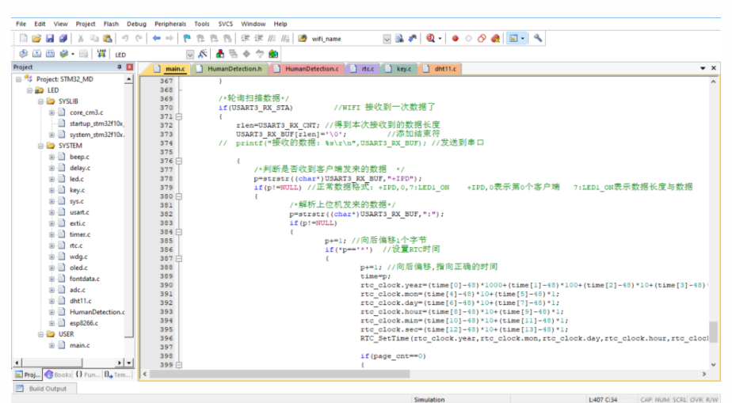Viewport: 732px width, 403px height.
Task: Create a new file with toolbar icon
Action: coord(23,39)
